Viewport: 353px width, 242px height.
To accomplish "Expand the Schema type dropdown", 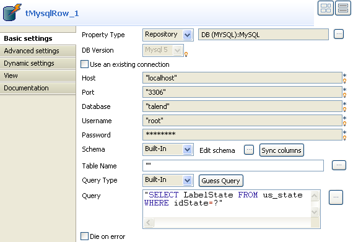I will [x=187, y=149].
